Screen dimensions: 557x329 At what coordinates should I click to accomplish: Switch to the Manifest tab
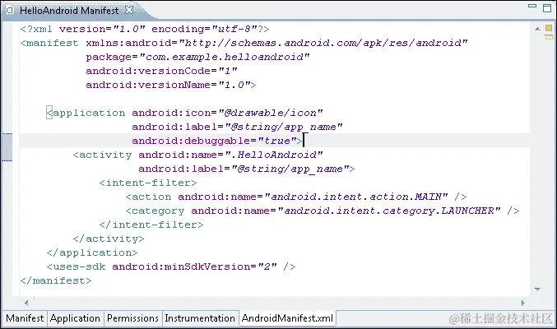25,318
